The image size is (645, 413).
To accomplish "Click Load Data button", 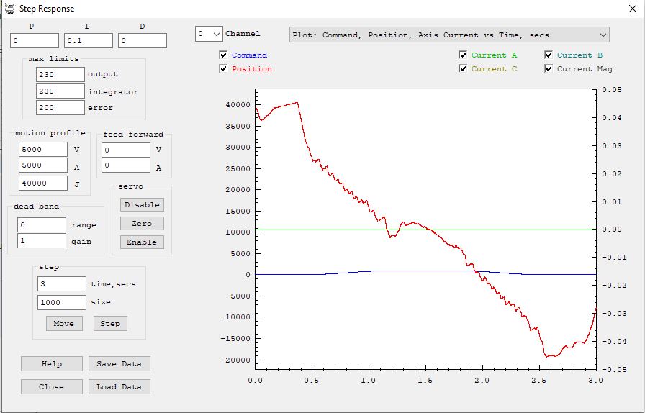I will tap(119, 387).
